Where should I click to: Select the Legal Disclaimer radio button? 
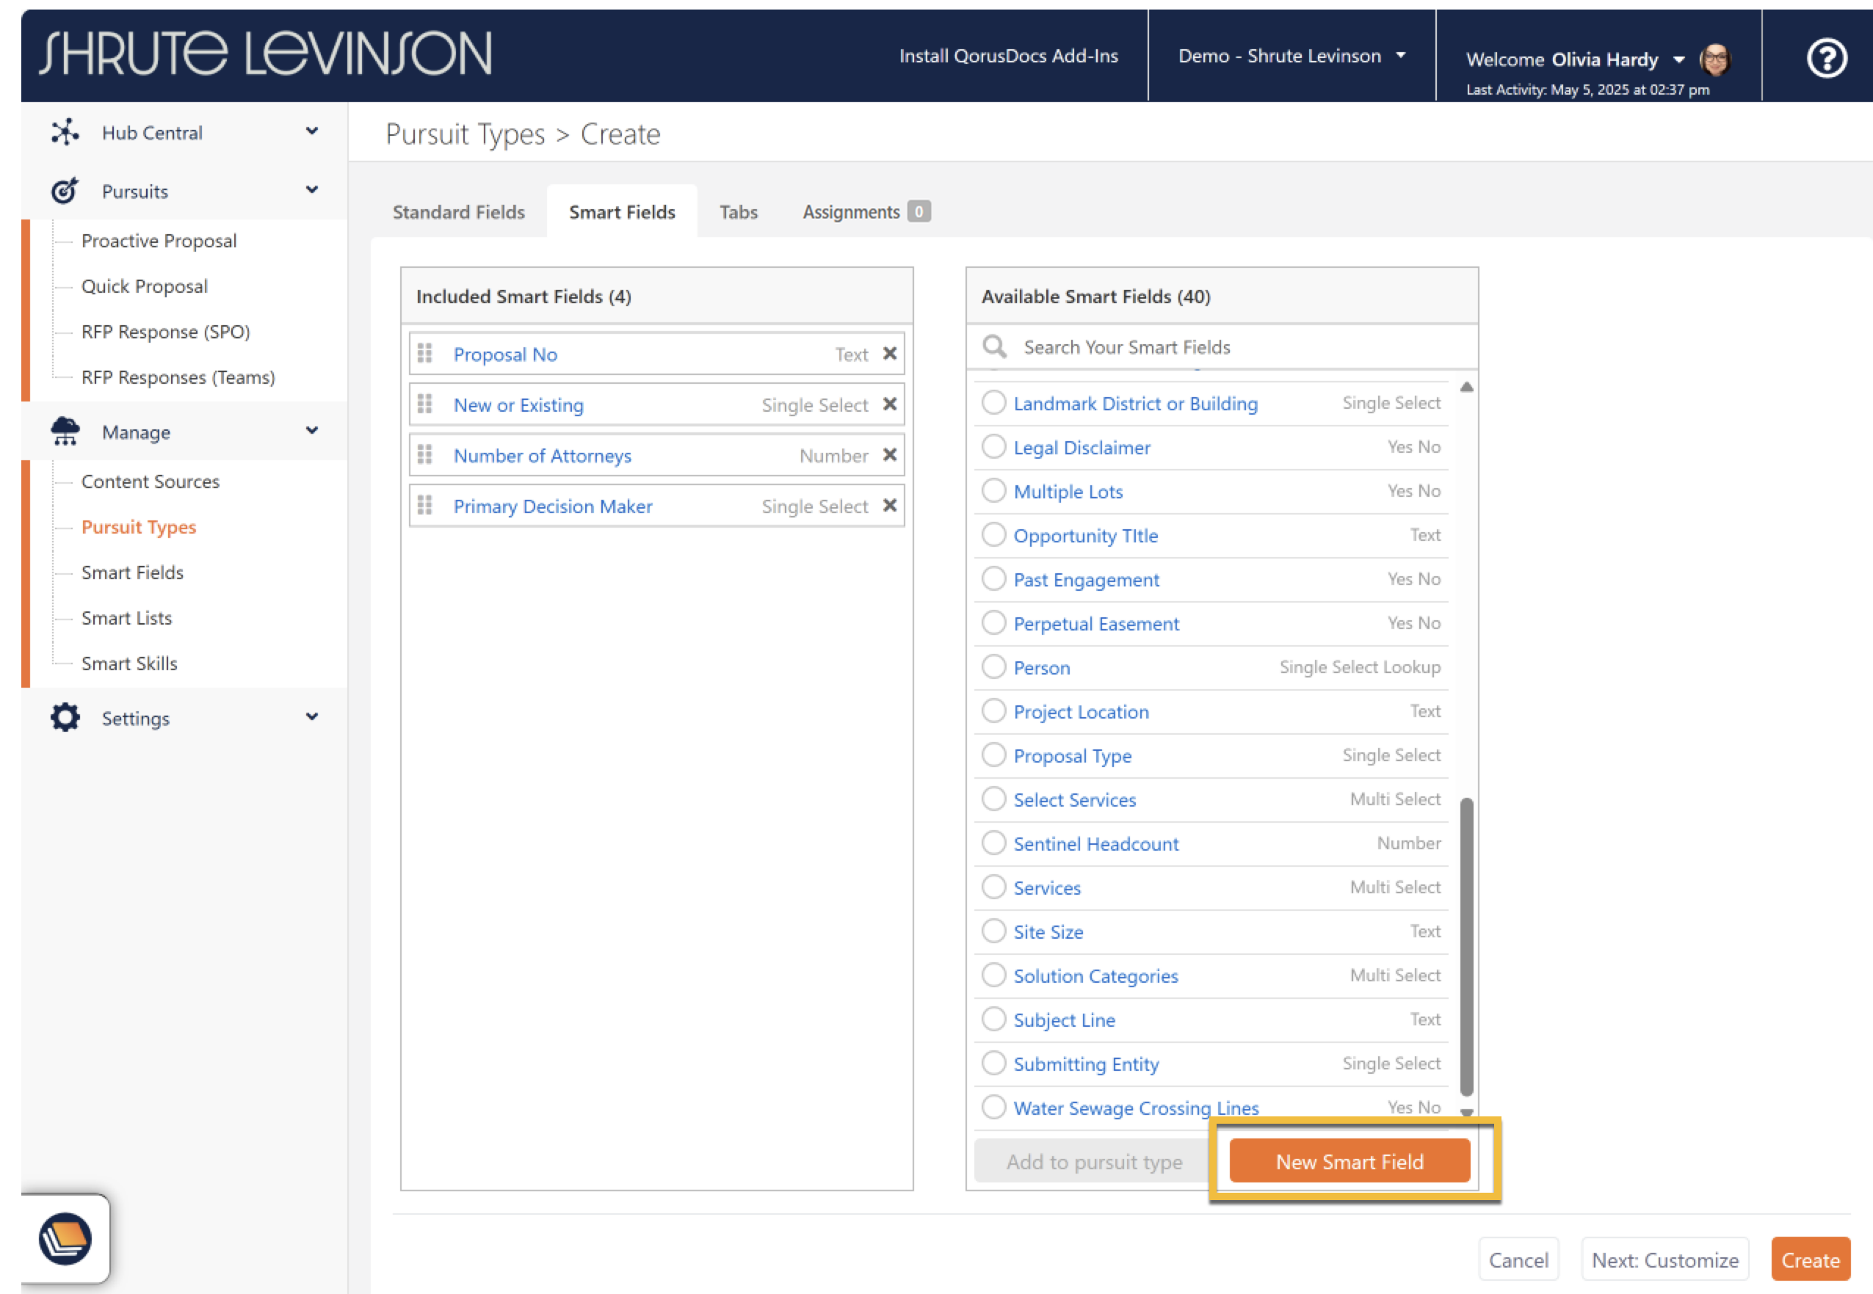pos(993,447)
